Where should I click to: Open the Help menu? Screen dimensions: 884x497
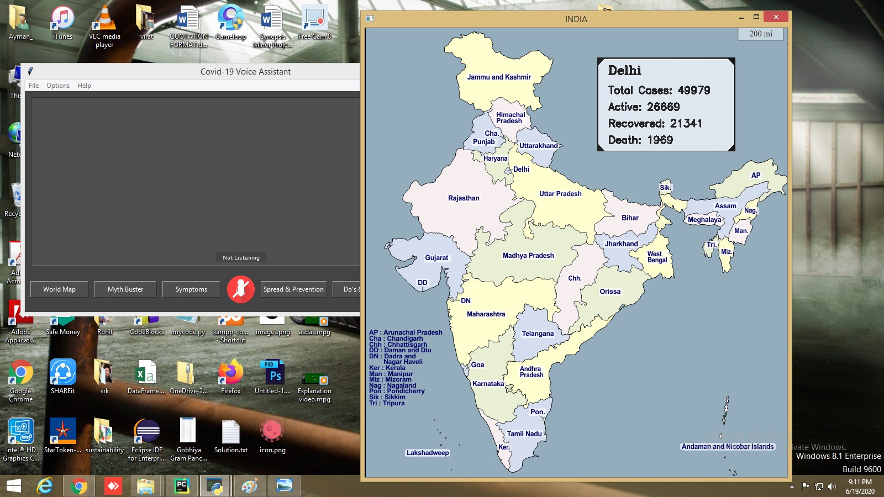tap(84, 86)
